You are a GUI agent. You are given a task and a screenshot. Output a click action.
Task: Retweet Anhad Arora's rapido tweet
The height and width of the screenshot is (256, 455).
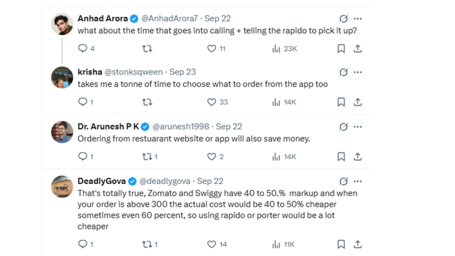pos(147,49)
